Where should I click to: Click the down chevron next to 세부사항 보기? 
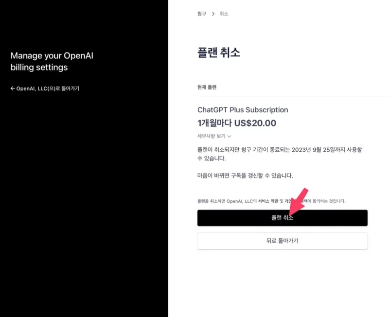tap(229, 137)
